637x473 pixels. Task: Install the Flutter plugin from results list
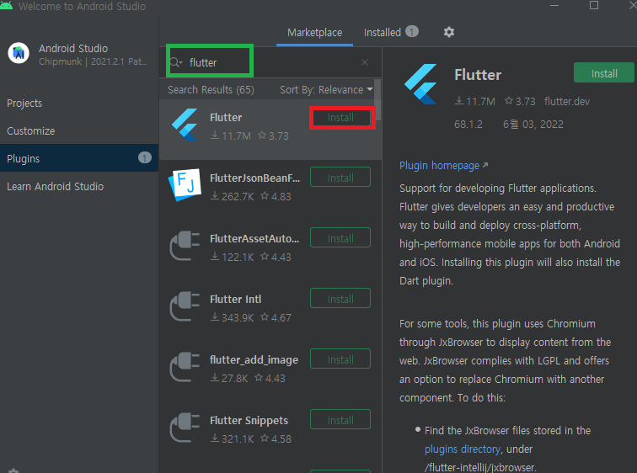click(x=340, y=118)
